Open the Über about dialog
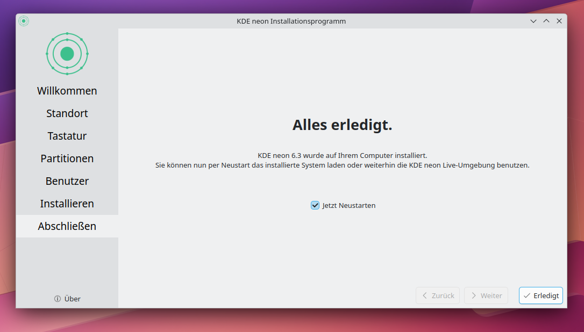 tap(67, 299)
